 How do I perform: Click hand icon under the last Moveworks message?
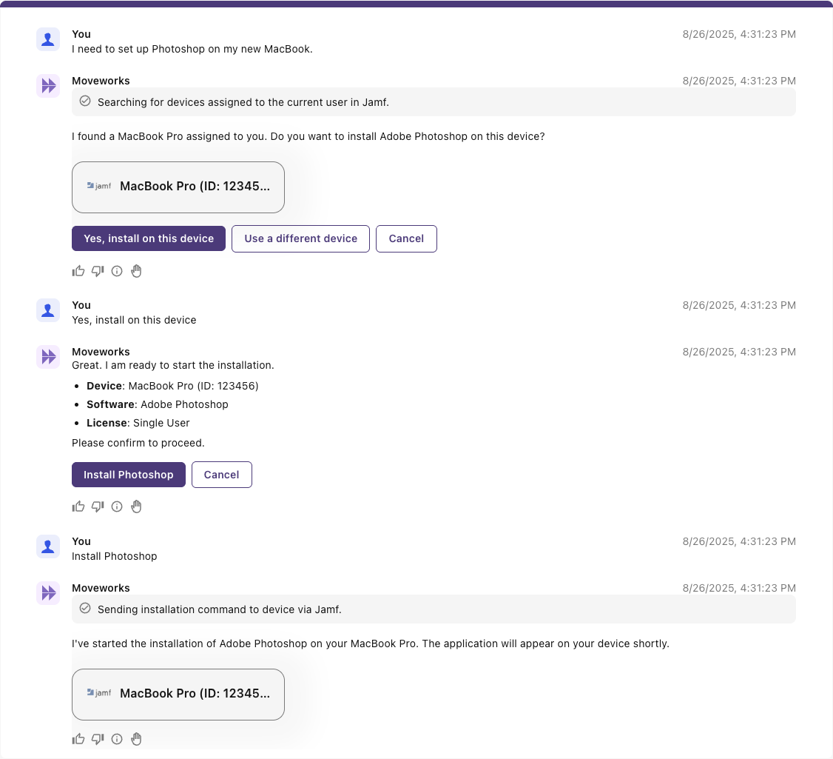pyautogui.click(x=136, y=739)
